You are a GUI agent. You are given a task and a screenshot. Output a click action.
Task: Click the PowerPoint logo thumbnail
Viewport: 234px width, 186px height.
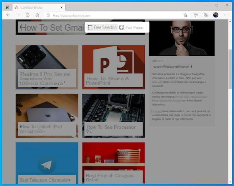pyautogui.click(x=114, y=60)
